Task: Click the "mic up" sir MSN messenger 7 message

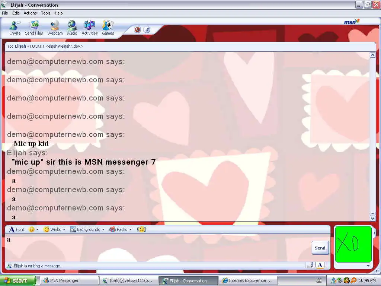Action: coord(84,162)
